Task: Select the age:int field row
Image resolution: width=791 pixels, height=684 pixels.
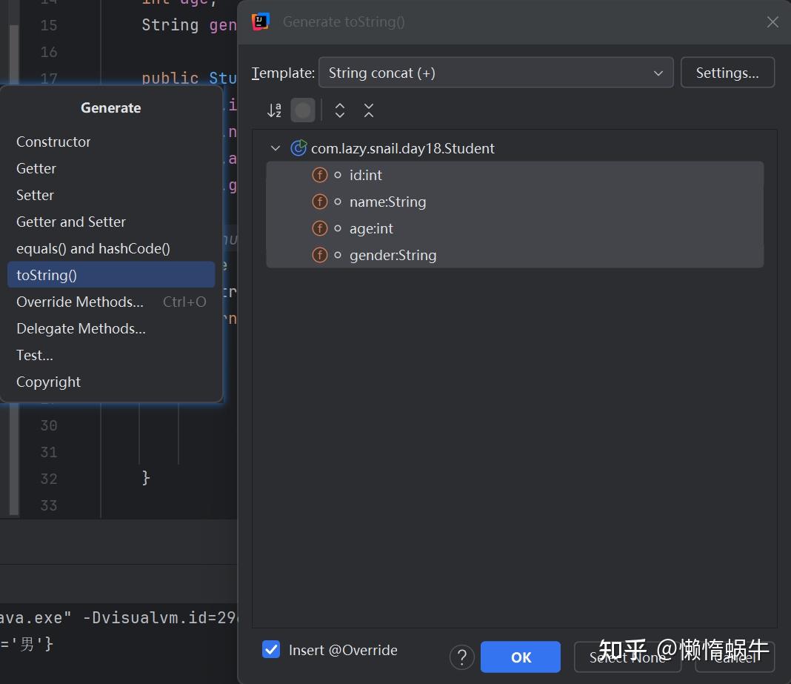Action: [x=515, y=228]
